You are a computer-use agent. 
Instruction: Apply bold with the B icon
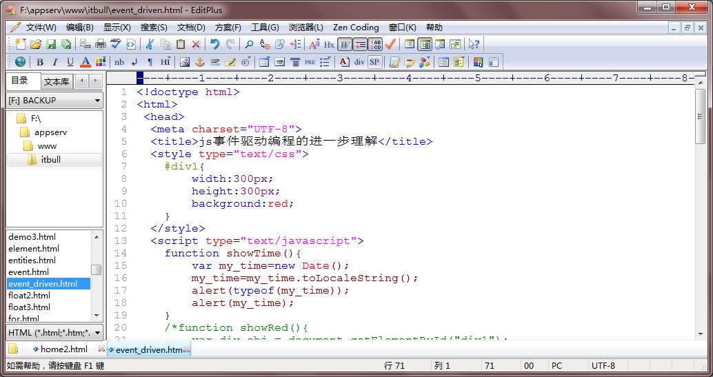[x=40, y=62]
